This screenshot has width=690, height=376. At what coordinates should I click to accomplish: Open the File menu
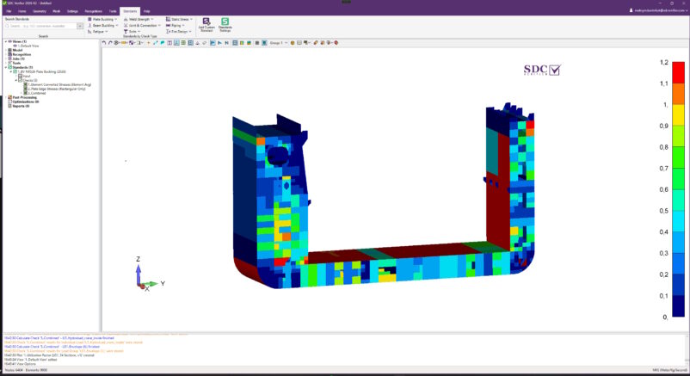[9, 11]
